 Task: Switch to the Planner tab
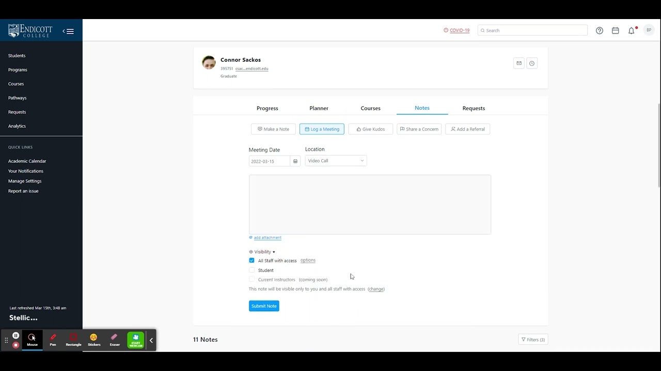click(x=319, y=108)
